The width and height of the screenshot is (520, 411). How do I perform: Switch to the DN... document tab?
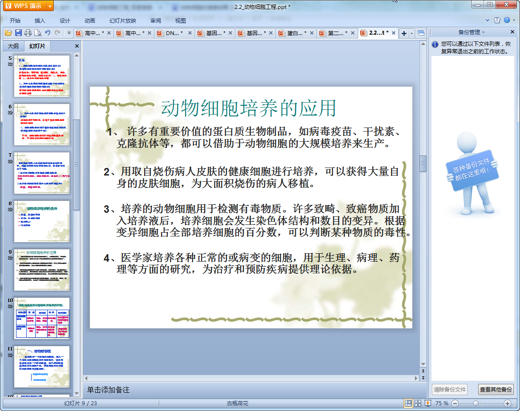click(x=171, y=33)
